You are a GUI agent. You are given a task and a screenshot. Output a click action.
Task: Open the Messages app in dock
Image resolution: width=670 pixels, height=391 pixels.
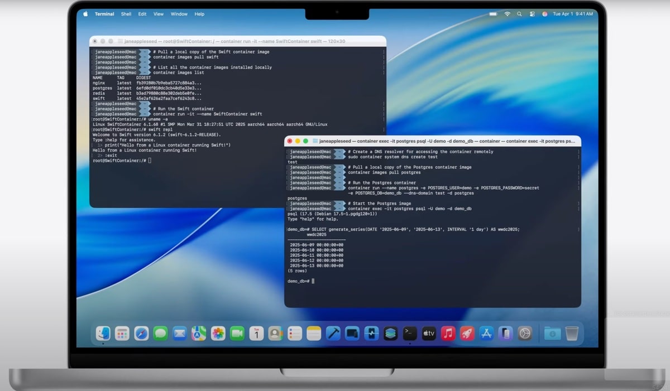click(160, 334)
